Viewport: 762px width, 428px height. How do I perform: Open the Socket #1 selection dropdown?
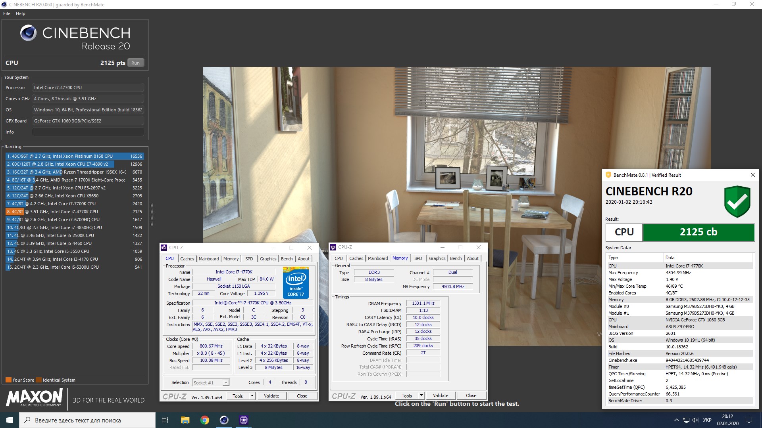point(211,383)
